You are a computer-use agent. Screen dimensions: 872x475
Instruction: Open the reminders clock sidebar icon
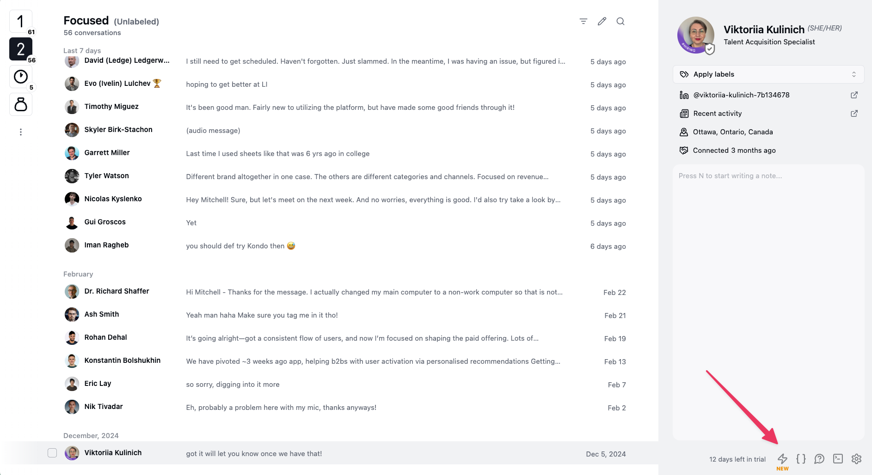[x=21, y=77]
